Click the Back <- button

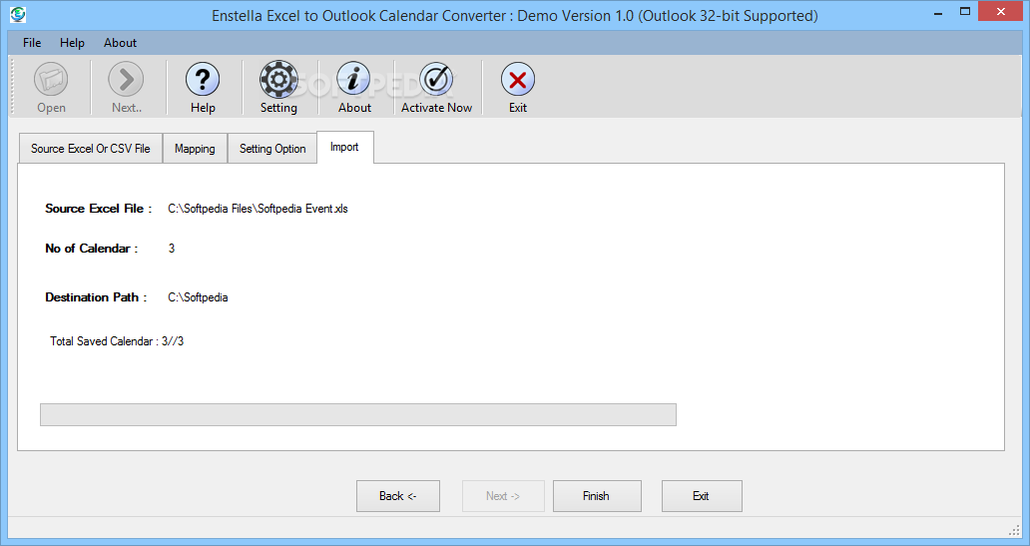[x=398, y=496]
